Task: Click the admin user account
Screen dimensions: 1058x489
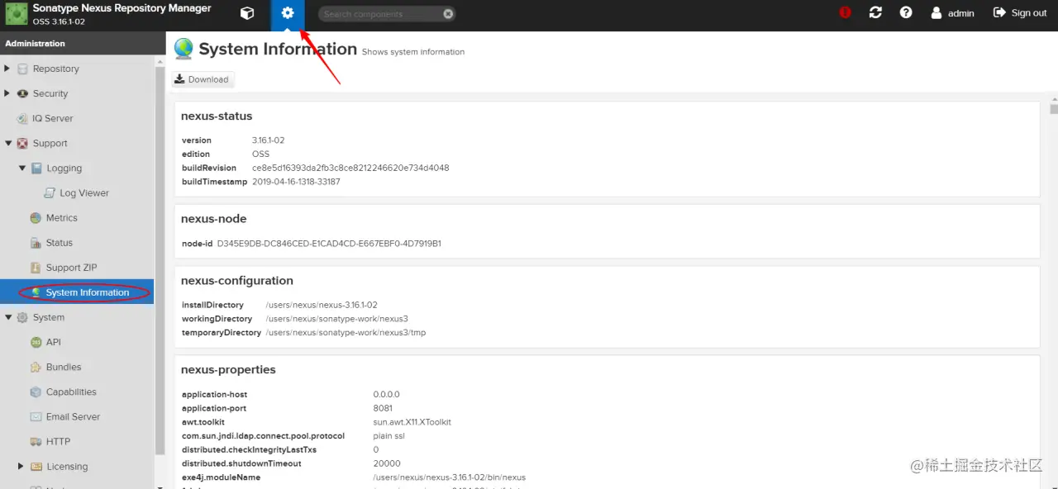Action: point(952,13)
